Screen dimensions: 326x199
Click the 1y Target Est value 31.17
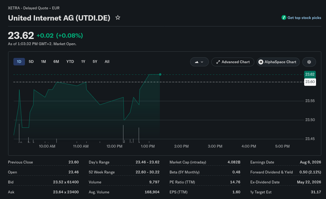pos(316,192)
